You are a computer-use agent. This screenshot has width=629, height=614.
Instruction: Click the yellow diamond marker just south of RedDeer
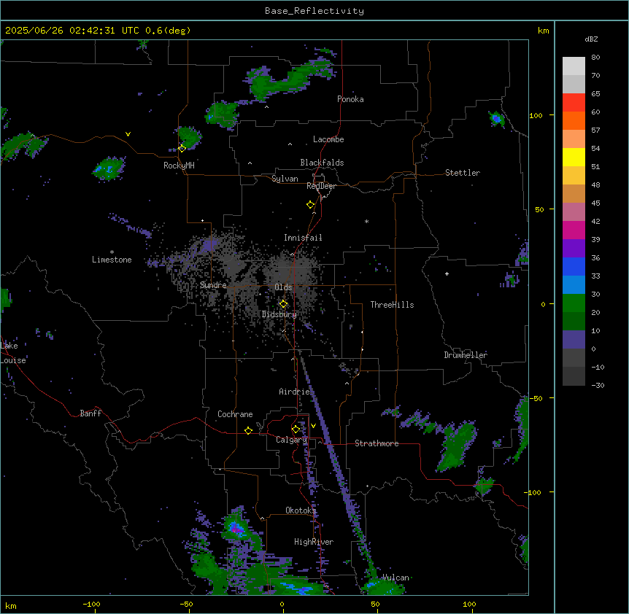(x=311, y=205)
